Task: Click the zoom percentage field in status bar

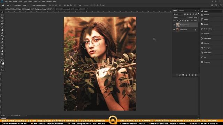Action: (x=3, y=116)
